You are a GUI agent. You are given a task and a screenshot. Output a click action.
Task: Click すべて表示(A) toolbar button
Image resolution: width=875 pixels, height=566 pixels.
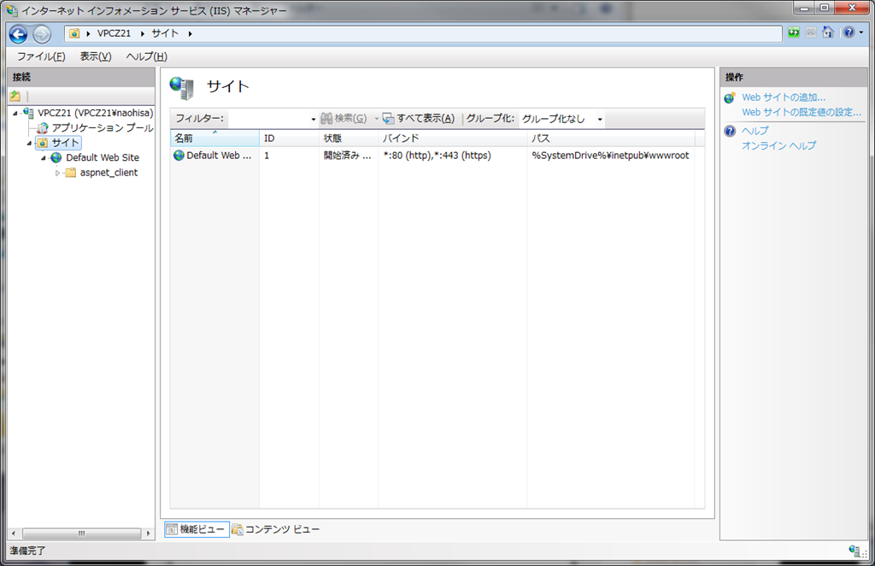[x=419, y=118]
